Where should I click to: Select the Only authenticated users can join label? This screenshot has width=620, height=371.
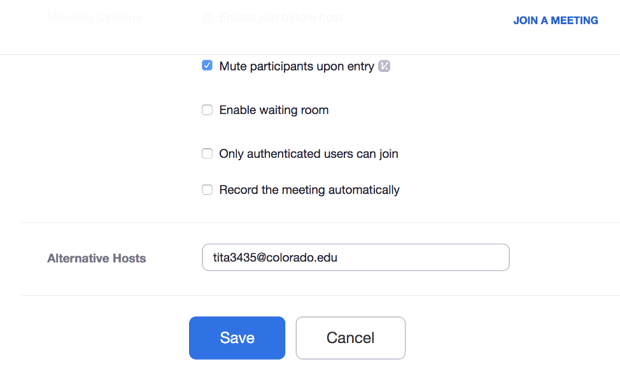[x=309, y=154]
